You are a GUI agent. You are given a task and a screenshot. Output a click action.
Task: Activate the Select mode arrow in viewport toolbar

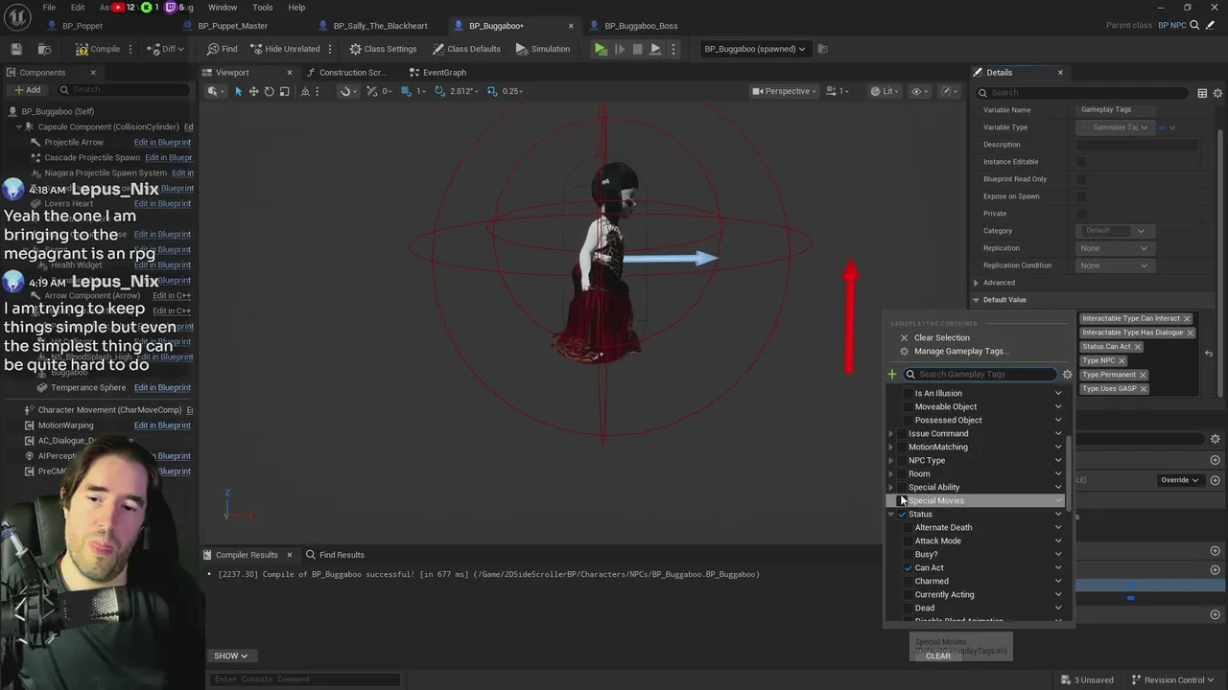tap(238, 91)
